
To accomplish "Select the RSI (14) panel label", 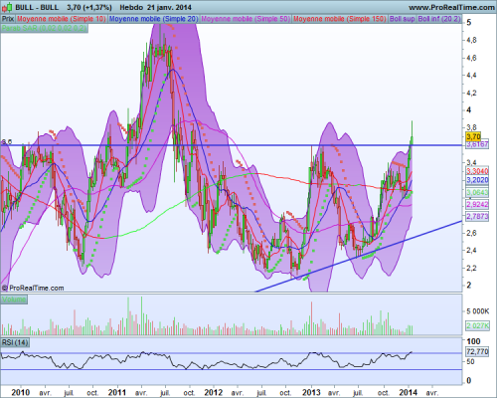I will pos(15,342).
